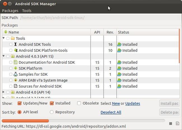Click the package list vertical scrollbar
Image resolution: width=182 pixels, height=130 pixels.
tap(179, 46)
